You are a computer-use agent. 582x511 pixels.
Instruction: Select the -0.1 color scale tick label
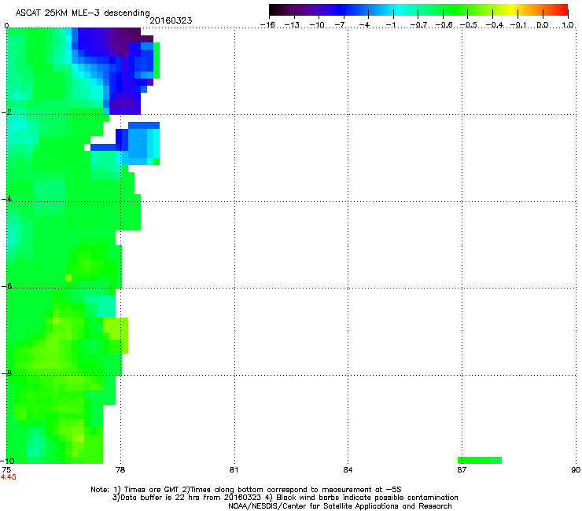point(519,25)
